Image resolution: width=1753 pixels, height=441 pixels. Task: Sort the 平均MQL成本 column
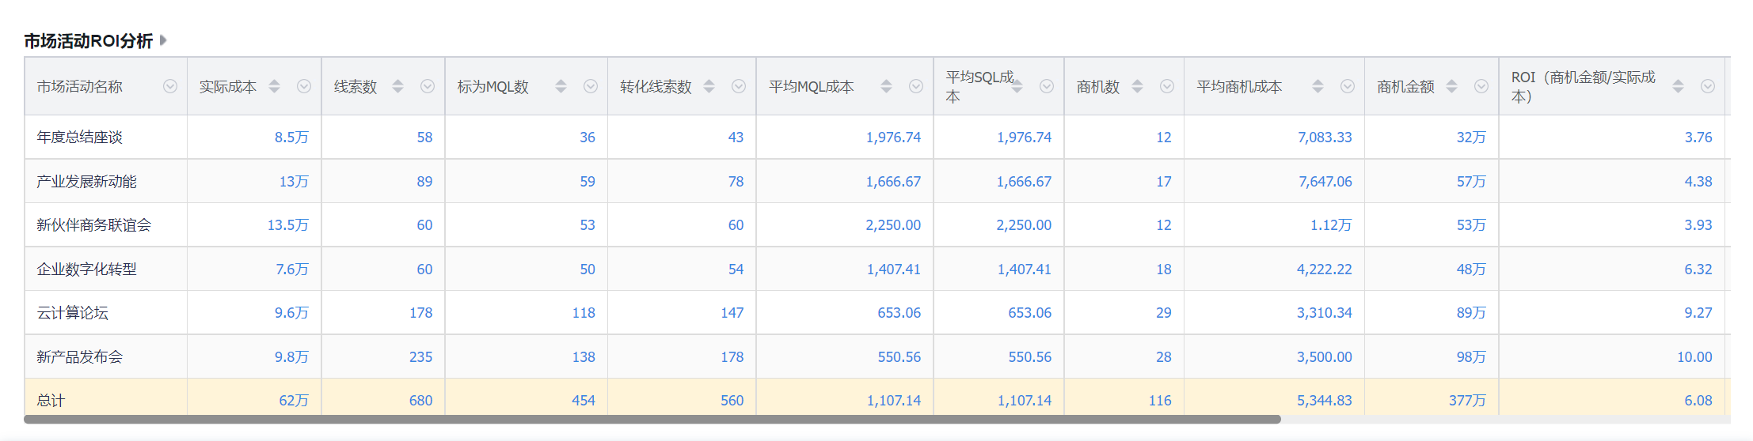point(887,86)
